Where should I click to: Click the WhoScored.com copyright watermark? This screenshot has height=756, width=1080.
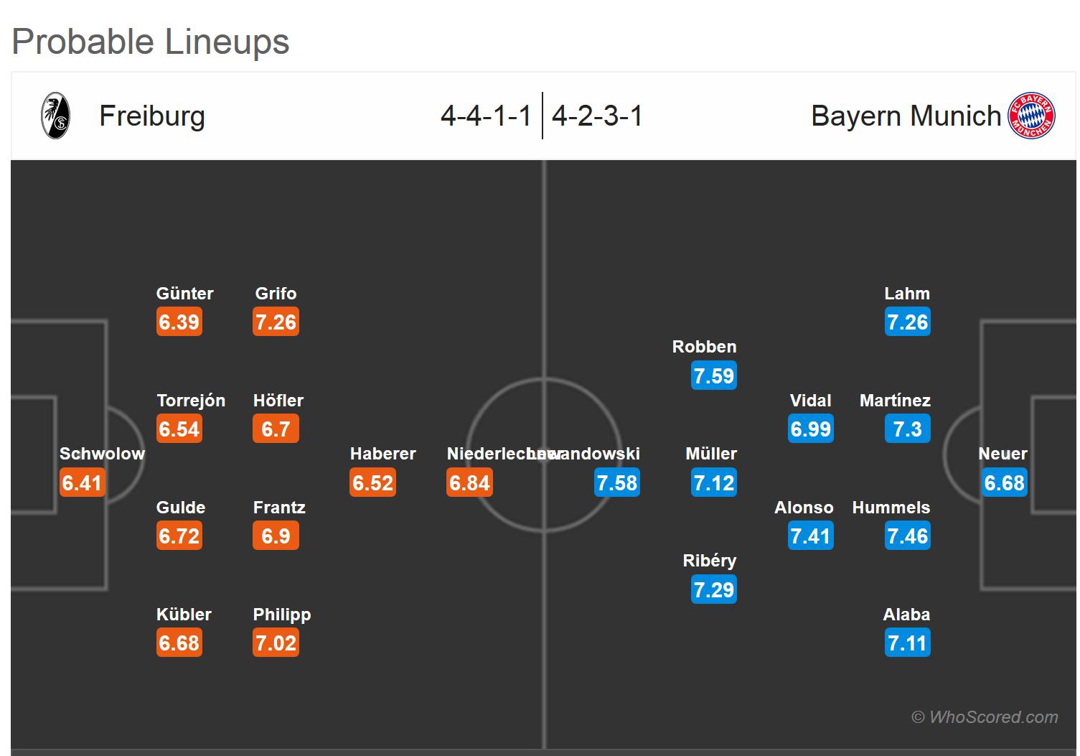(x=985, y=717)
